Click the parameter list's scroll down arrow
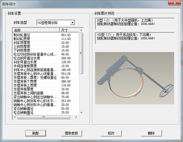This screenshot has width=183, height=142. pyautogui.click(x=81, y=113)
